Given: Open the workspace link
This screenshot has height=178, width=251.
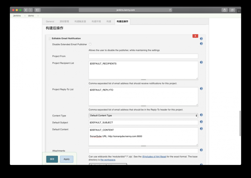Looking at the screenshot, I should (x=108, y=160).
